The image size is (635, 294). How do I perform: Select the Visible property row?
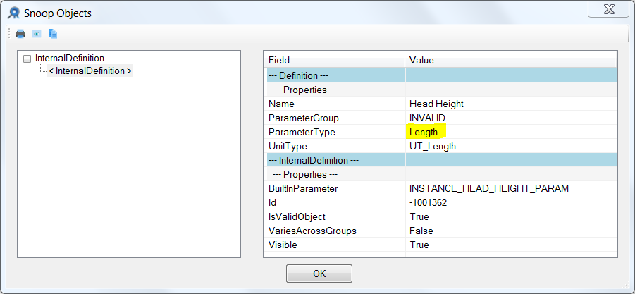441,245
